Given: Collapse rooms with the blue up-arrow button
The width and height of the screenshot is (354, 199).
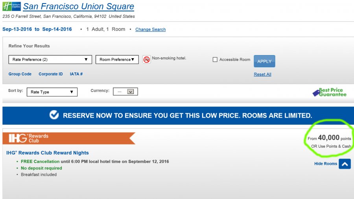Looking at the screenshot, I should click(345, 164).
